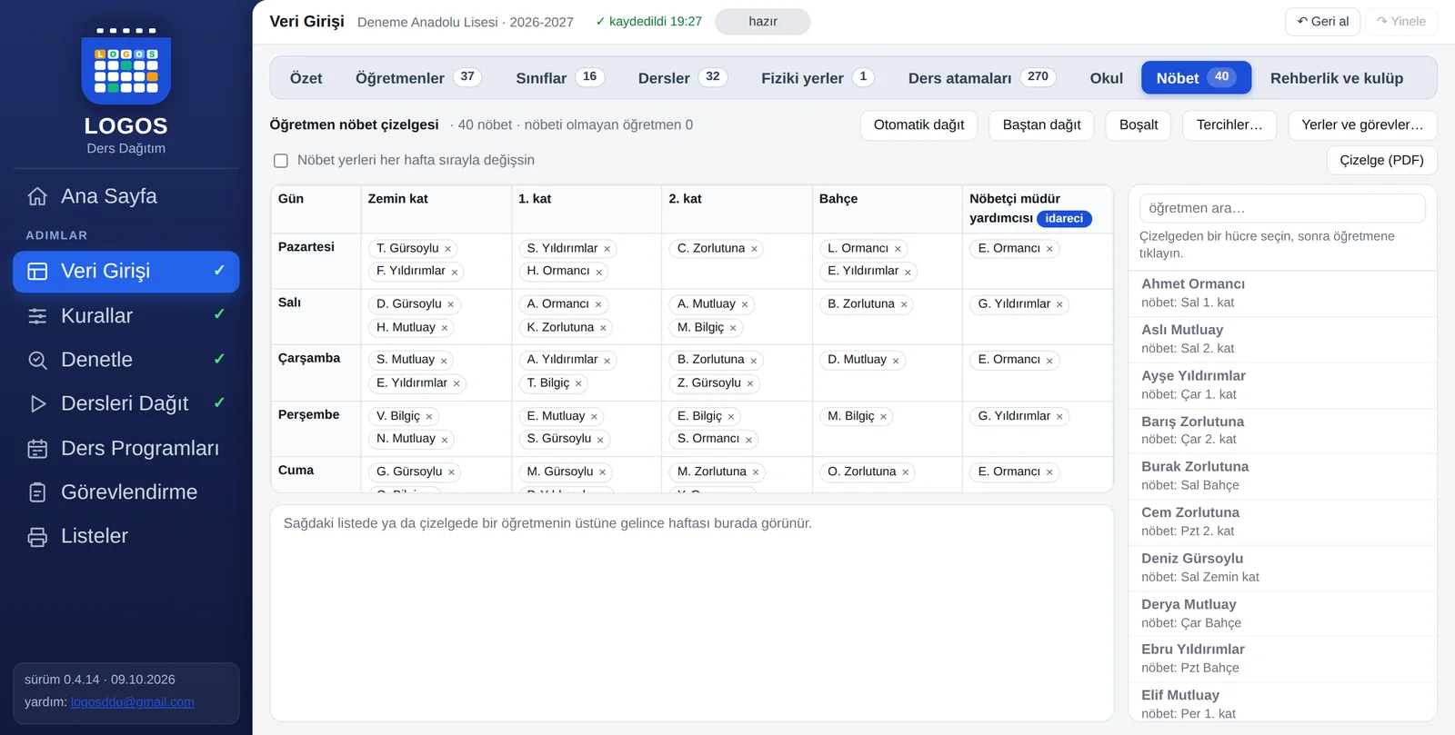Viewport: 1455px width, 735px height.
Task: Go to the Rehberlik ve kulüp tab
Action: [x=1337, y=78]
